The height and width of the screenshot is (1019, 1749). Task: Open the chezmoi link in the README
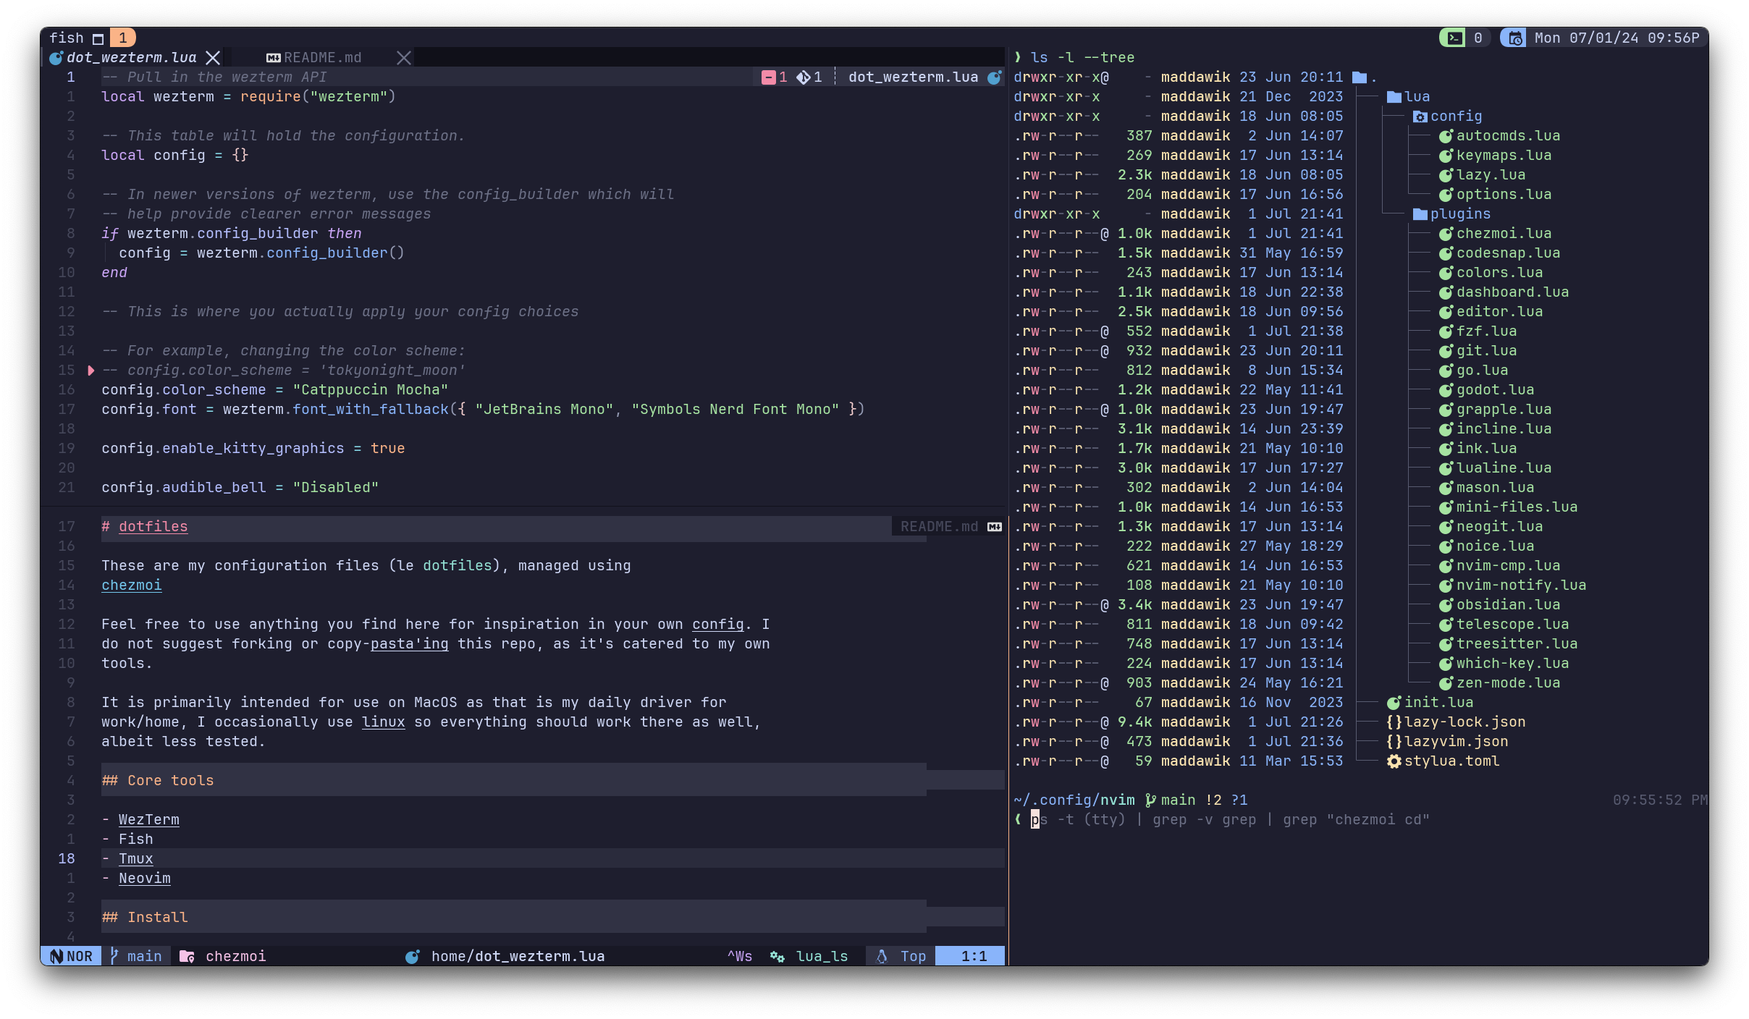pos(131,585)
